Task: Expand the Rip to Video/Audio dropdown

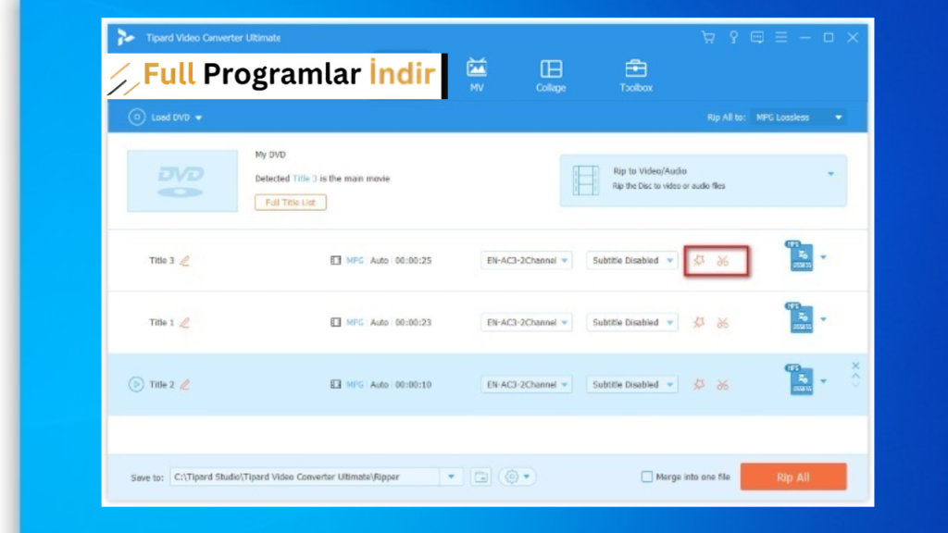Action: tap(830, 174)
